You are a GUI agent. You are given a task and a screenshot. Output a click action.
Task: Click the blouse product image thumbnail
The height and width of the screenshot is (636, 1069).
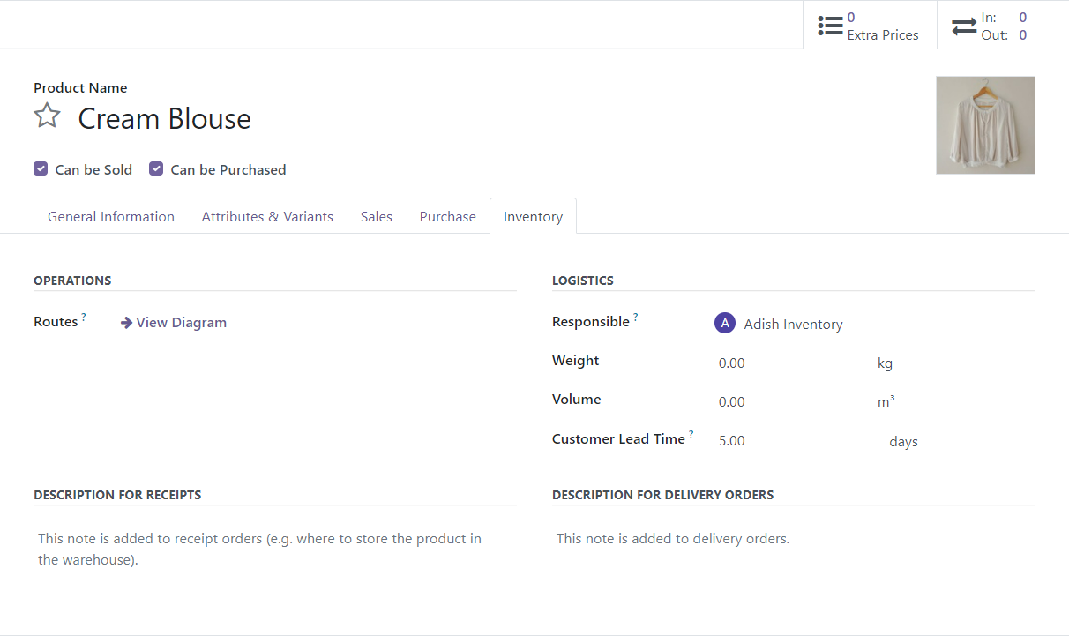tap(985, 125)
